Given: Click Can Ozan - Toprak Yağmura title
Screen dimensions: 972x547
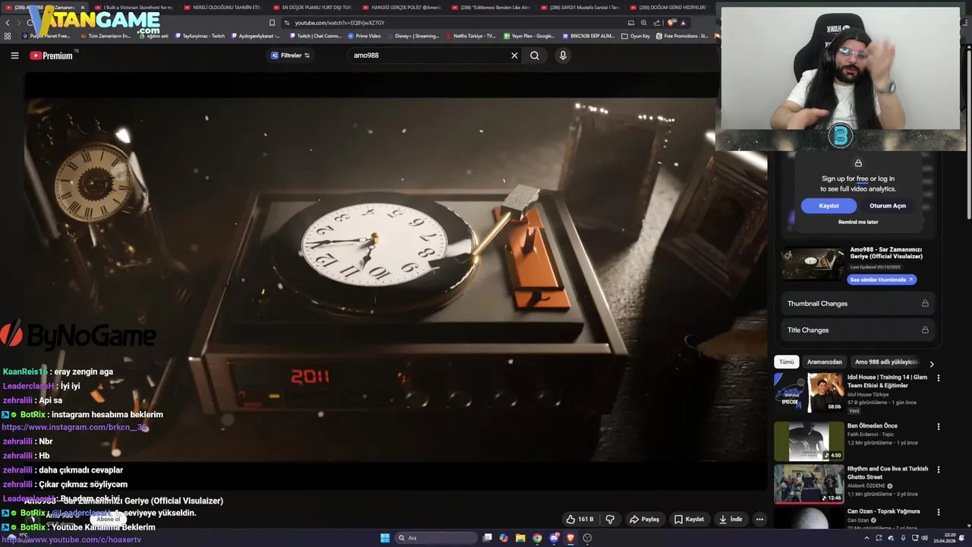Looking at the screenshot, I should (x=883, y=511).
